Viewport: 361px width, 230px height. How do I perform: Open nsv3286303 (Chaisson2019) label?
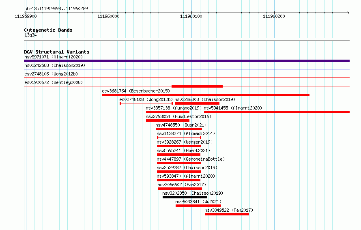coord(205,99)
